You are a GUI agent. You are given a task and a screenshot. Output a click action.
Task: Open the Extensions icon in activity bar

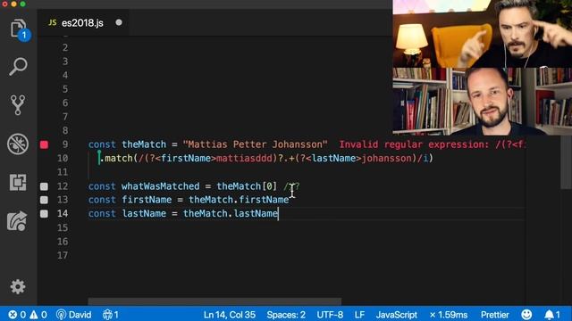click(18, 182)
